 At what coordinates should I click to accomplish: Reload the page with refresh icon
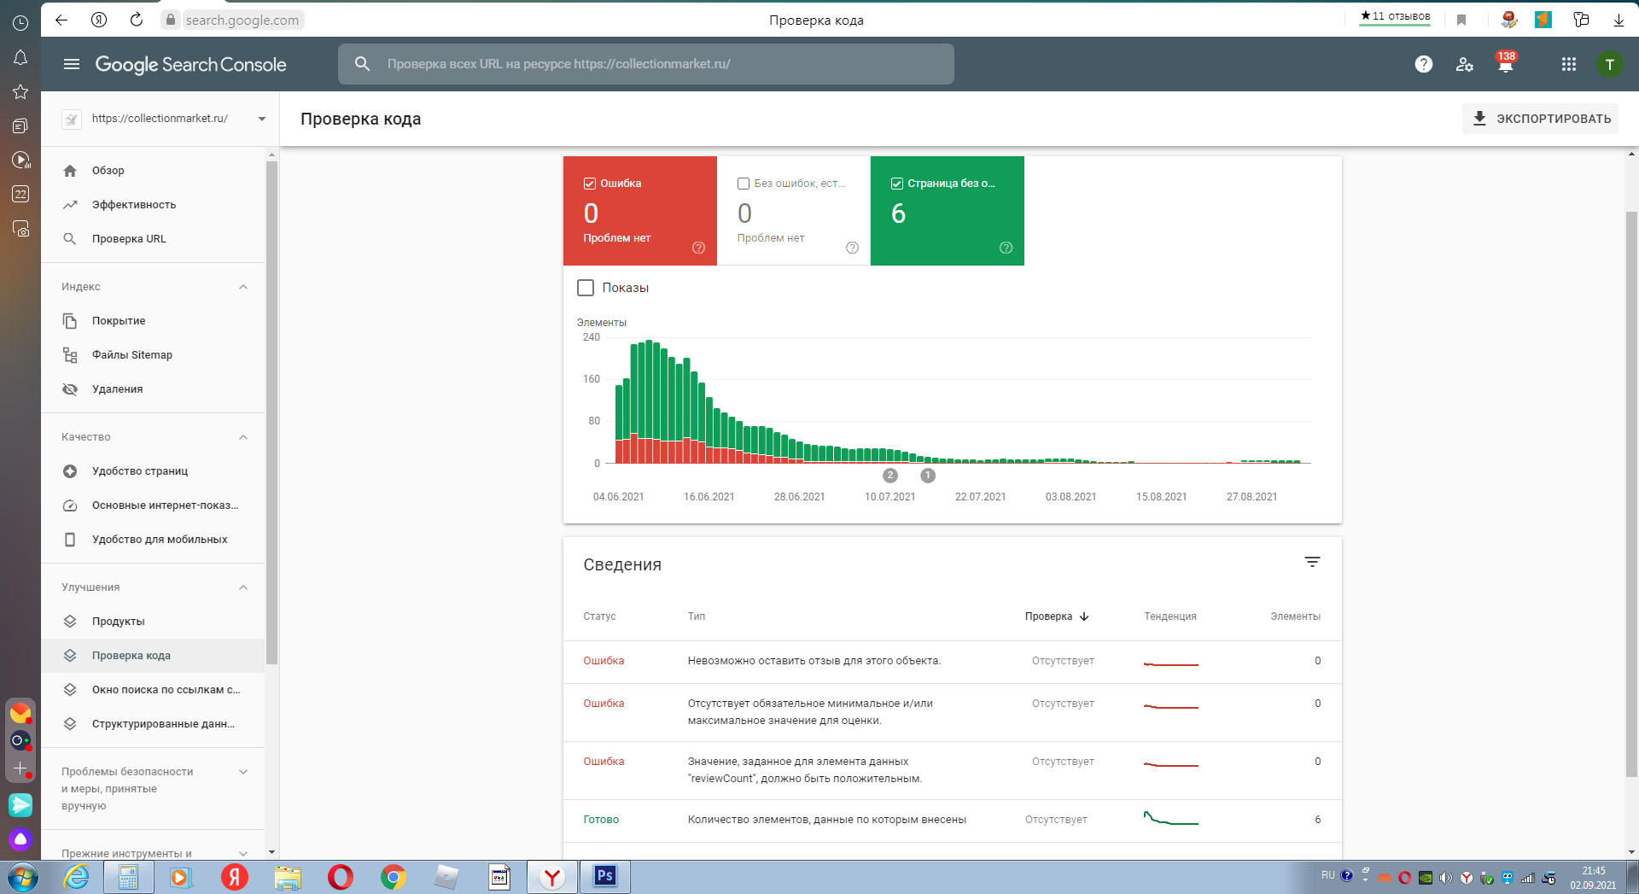[x=136, y=20]
